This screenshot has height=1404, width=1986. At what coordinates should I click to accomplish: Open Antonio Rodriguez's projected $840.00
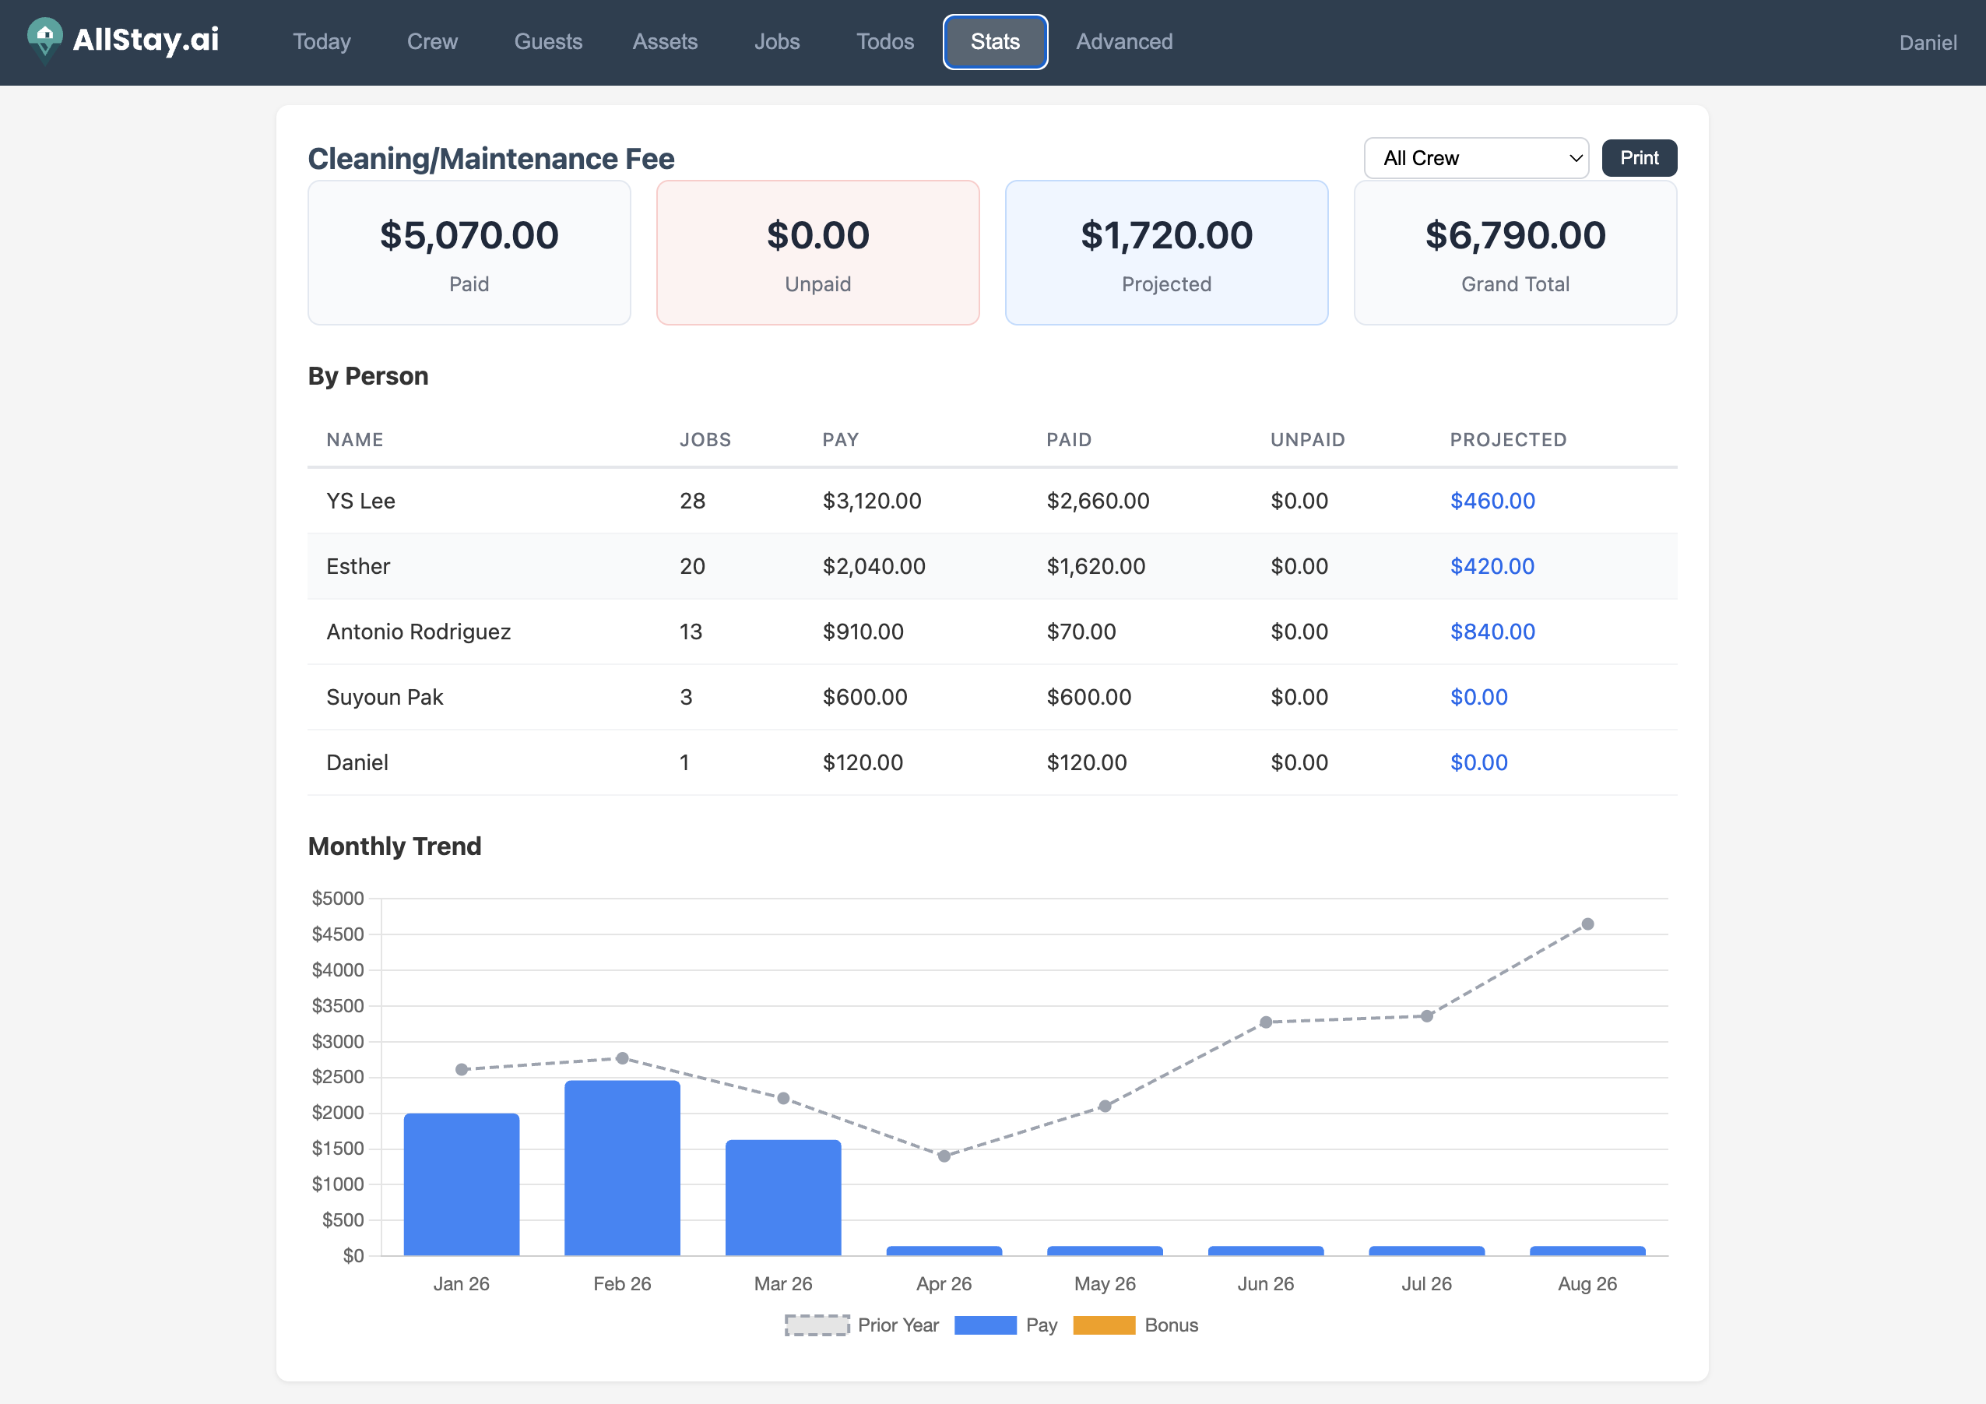coord(1491,632)
